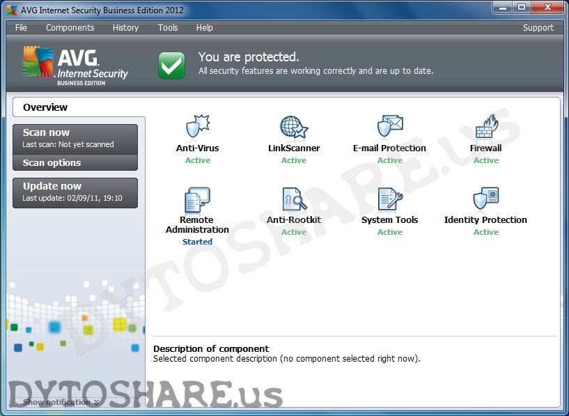
Task: Open the Identity Protection shield icon
Action: [x=486, y=198]
